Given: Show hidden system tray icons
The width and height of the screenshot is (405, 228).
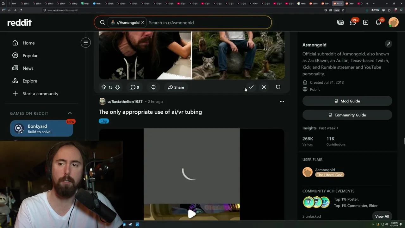Looking at the screenshot, I should [373, 224].
